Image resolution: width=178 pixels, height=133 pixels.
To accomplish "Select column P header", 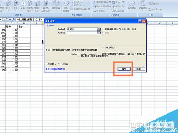I will point(172,23).
